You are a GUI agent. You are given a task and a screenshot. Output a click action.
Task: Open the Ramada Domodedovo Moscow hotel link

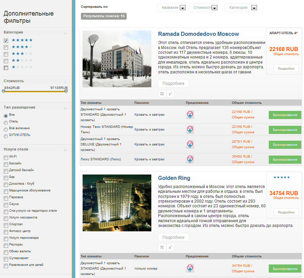tap(198, 34)
